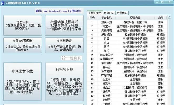Viewport: 174px width, 105px height.
Task: Switch to the 更新日志 tab
Action: pyautogui.click(x=109, y=13)
